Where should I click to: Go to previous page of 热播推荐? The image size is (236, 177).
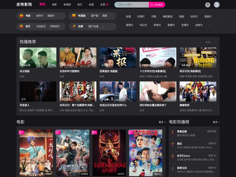point(201,42)
